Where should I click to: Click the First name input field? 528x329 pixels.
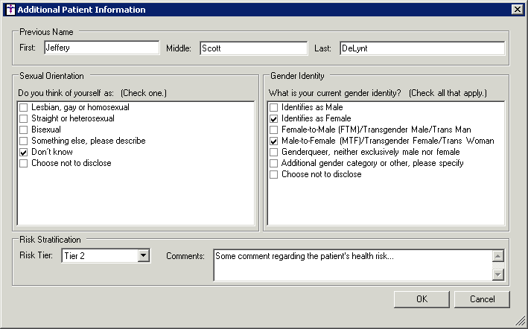click(x=101, y=48)
